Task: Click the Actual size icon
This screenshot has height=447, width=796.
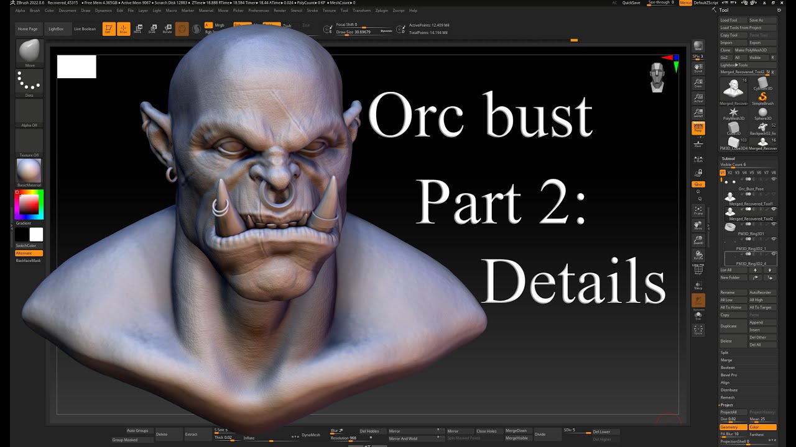Action: click(698, 97)
